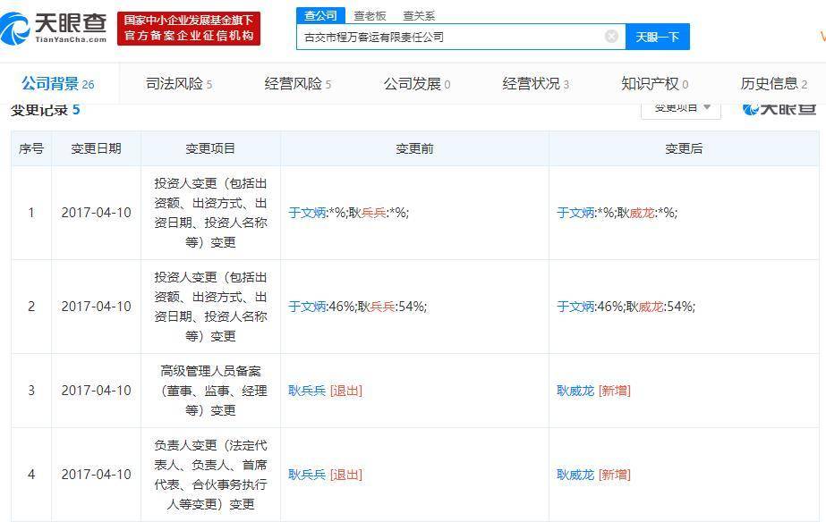Open shareholder 于文炳 profile link
The width and height of the screenshot is (826, 522).
(307, 213)
